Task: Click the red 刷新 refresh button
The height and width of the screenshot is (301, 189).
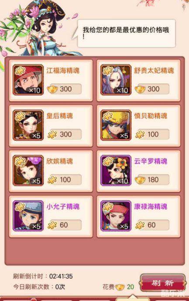Action: pyautogui.click(x=163, y=284)
